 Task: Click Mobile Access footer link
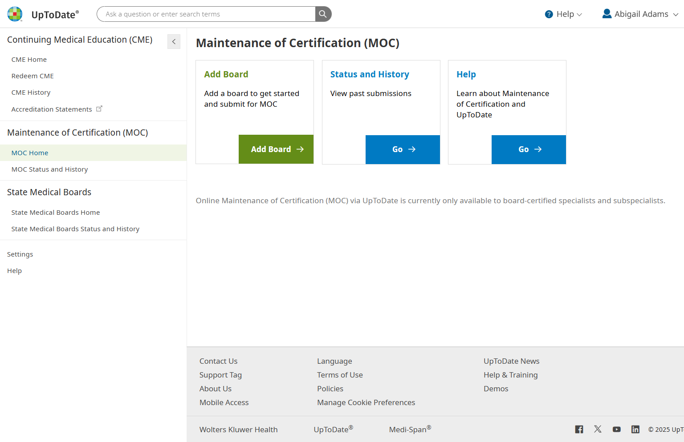coord(224,402)
